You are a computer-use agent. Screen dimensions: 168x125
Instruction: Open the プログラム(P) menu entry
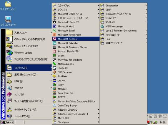pyautogui.click(x=29, y=68)
